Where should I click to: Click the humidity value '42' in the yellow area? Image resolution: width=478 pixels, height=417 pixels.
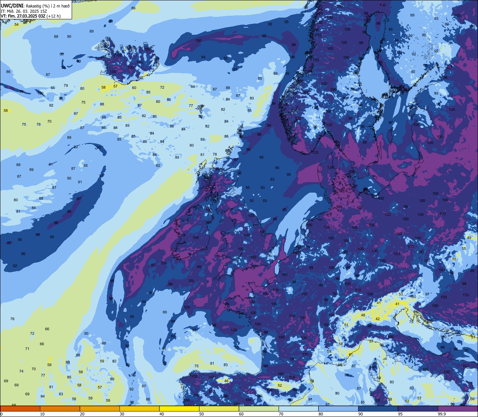(378, 319)
